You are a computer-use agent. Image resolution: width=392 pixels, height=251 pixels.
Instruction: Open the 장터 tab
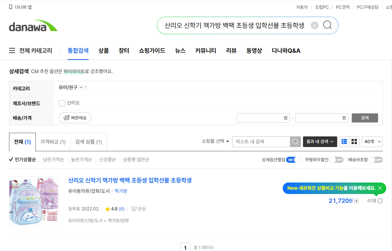click(x=124, y=51)
